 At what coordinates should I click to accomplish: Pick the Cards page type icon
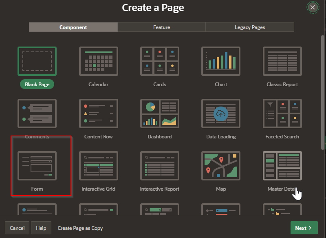[160, 61]
